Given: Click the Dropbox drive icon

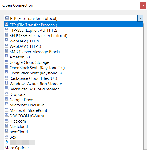Looking at the screenshot, I should 6,94.
